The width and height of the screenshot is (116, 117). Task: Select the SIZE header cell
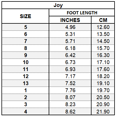point(25,16)
